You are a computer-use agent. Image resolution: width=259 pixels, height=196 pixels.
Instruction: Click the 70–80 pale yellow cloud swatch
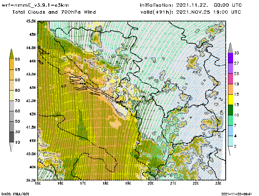12,96
